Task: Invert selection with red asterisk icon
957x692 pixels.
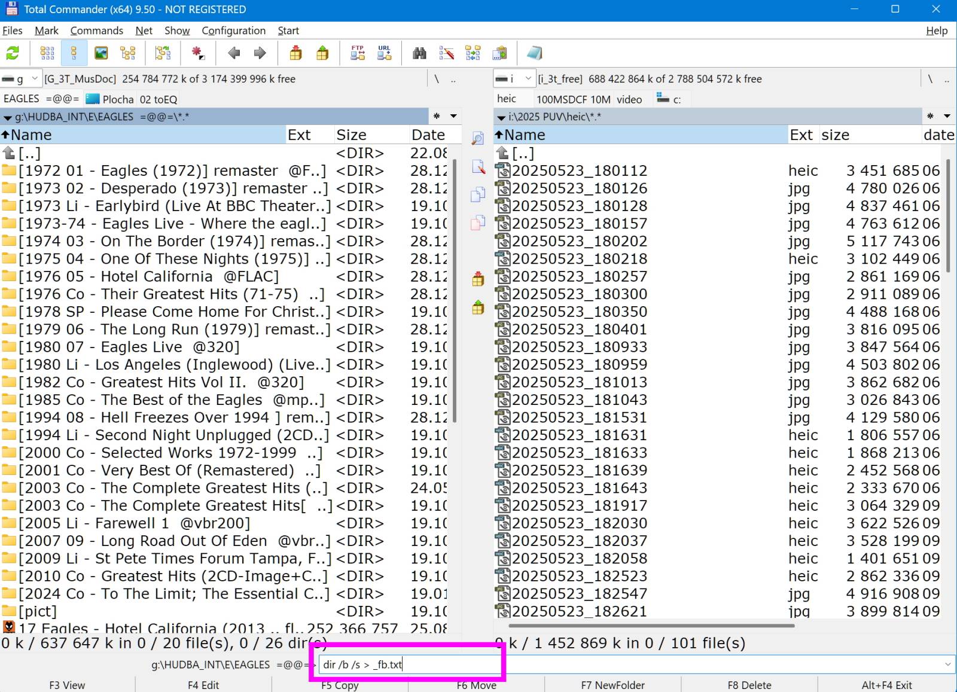Action: pyautogui.click(x=198, y=53)
